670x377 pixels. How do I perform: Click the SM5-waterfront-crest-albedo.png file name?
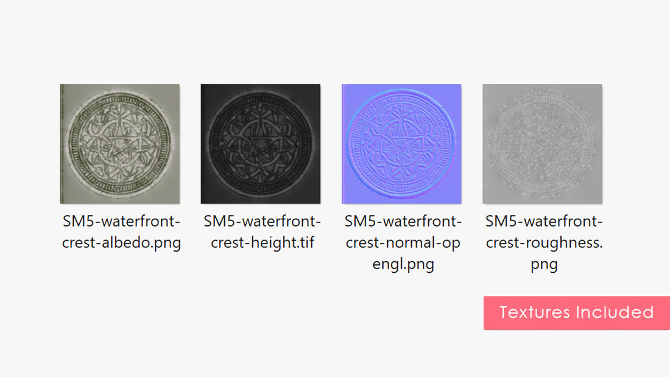pyautogui.click(x=121, y=231)
